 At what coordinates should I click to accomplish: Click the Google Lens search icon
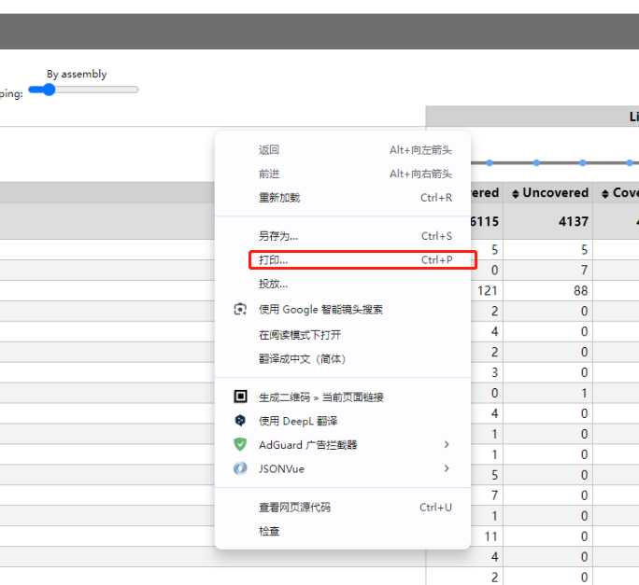coord(240,310)
